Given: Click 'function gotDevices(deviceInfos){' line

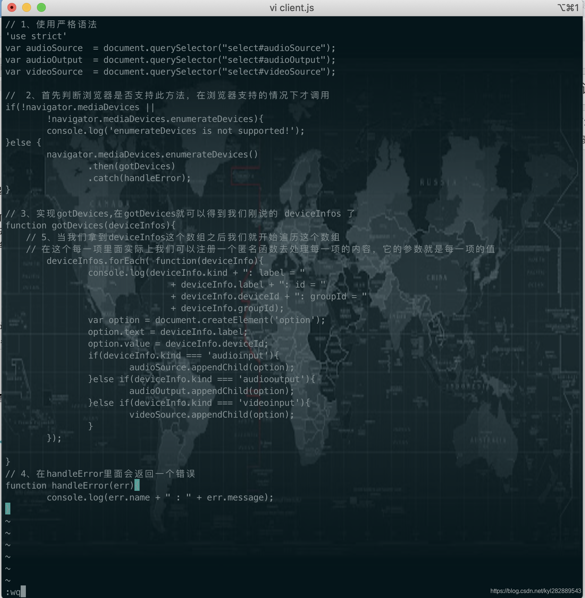Looking at the screenshot, I should 90,225.
